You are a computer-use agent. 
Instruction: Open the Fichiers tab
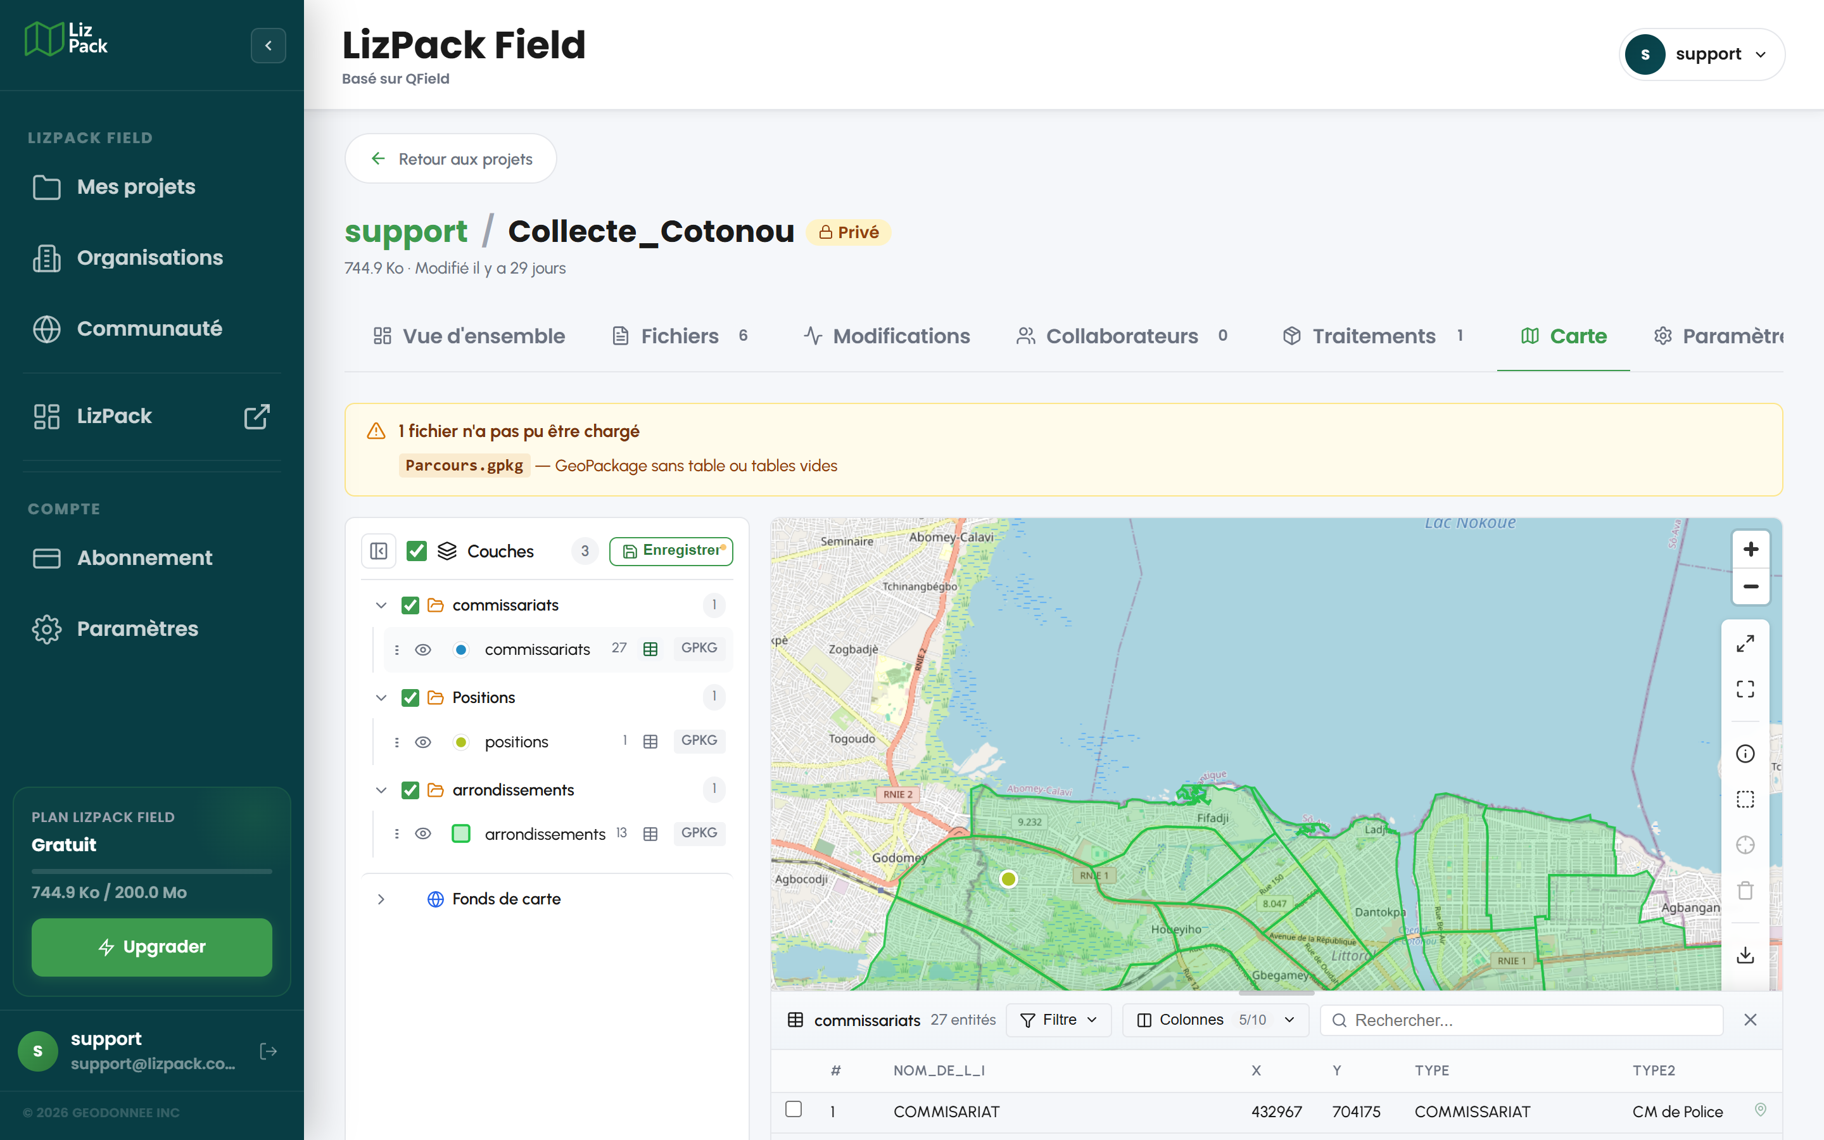pos(681,336)
